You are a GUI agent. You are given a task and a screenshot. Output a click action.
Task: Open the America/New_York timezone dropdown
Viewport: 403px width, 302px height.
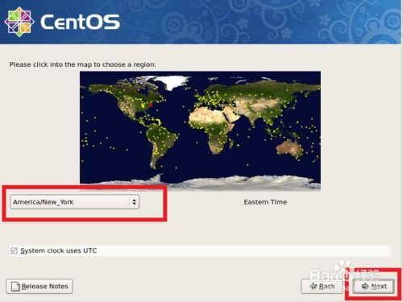pyautogui.click(x=74, y=202)
